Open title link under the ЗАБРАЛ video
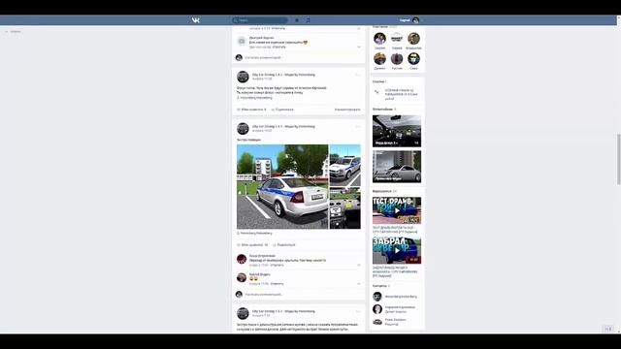621x349 pixels. tap(395, 271)
